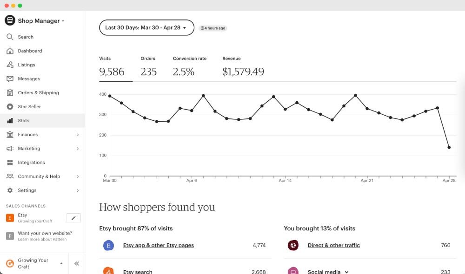Click the Etsy search traffic source
The image size is (465, 274).
tap(138, 272)
